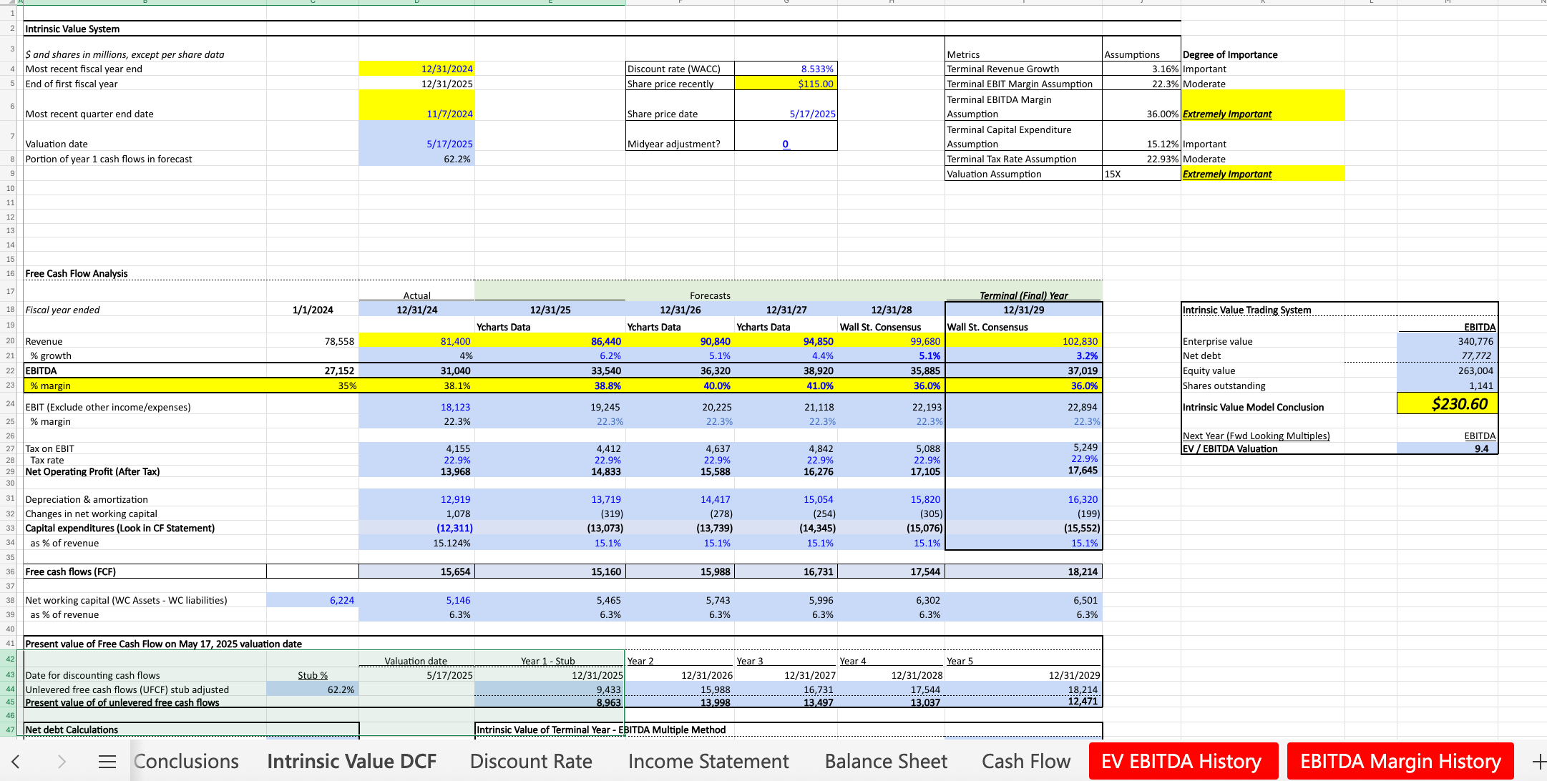Select the 15X valuation assumption cell

[x=1141, y=174]
